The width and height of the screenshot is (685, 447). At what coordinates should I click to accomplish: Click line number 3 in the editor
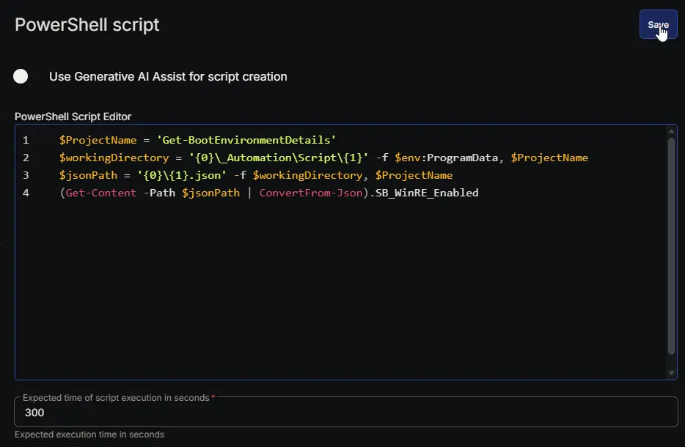coord(26,175)
